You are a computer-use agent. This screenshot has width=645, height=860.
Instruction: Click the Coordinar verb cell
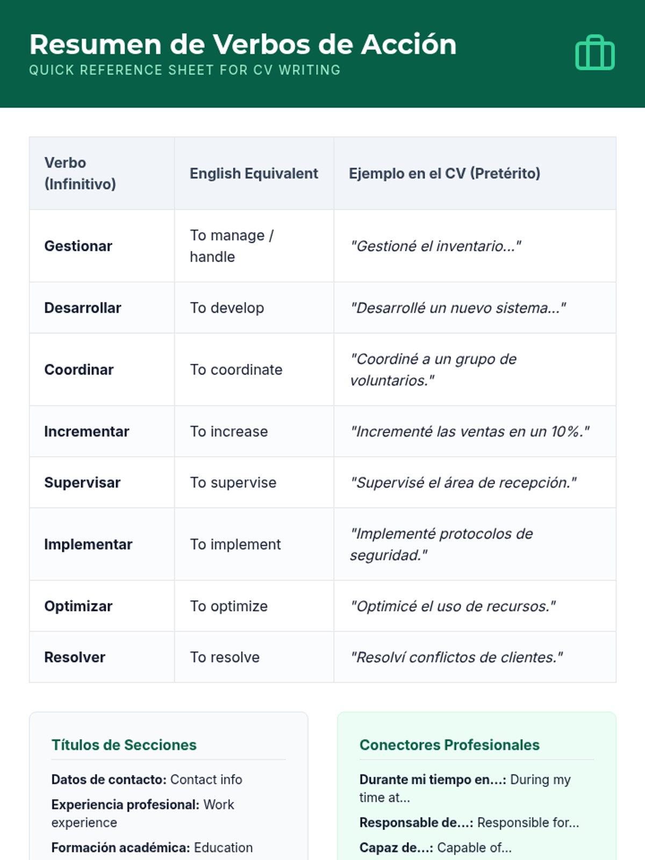[x=79, y=370]
